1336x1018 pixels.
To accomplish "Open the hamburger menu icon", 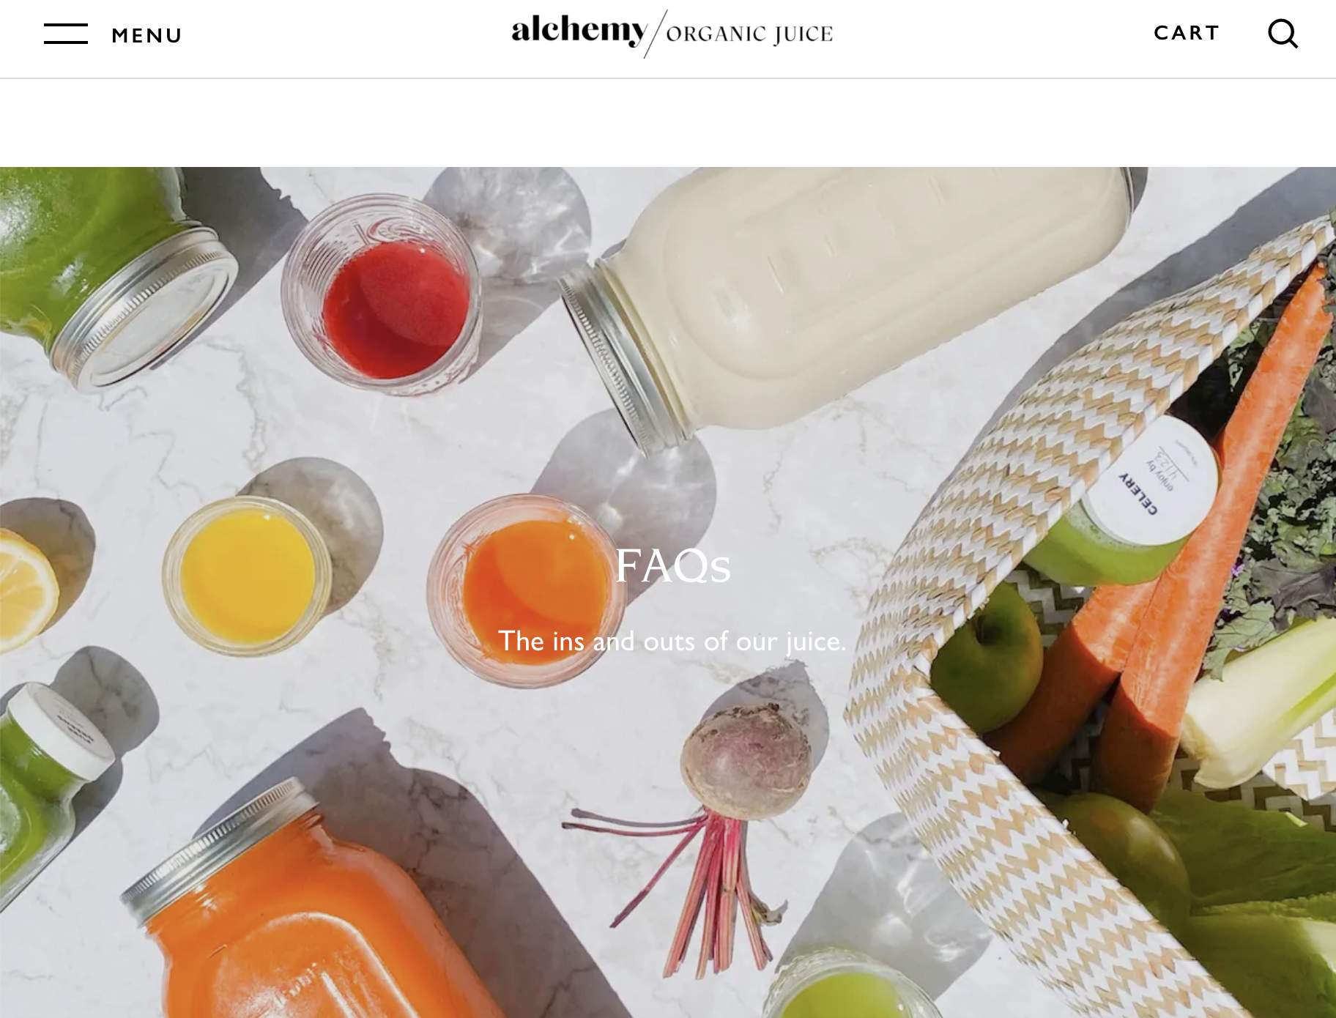I will [66, 34].
